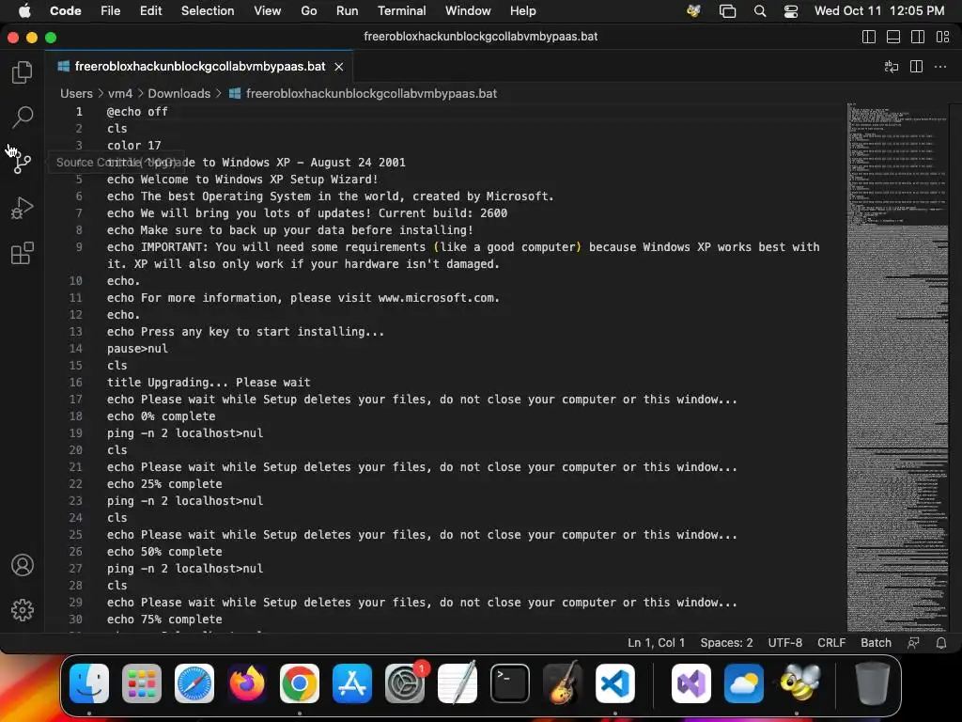Open Customize Layout button
962x722 pixels.
click(x=943, y=37)
